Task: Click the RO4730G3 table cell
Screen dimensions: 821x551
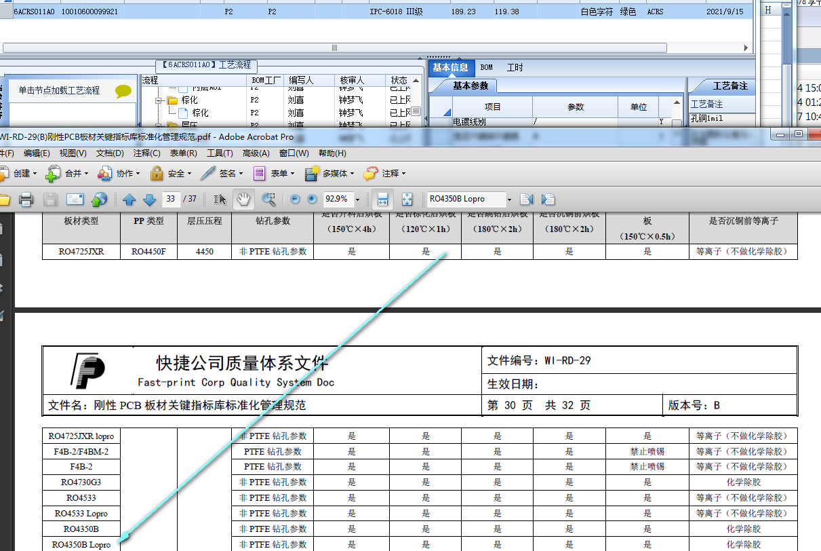Action: [81, 482]
